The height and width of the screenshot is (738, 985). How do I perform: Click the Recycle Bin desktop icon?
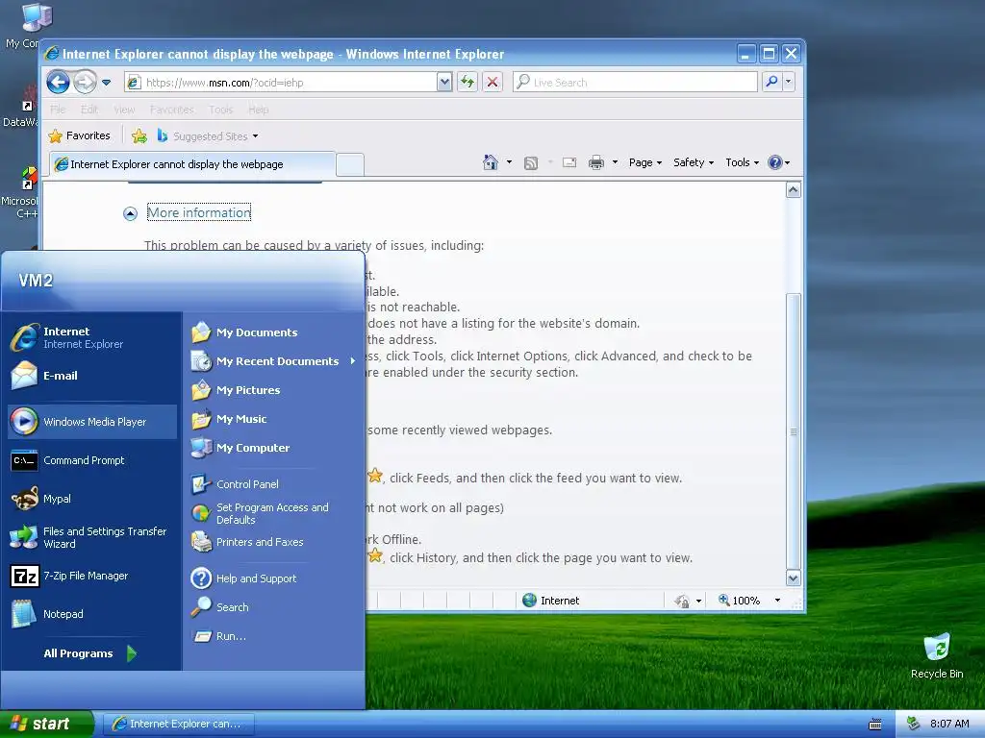pyautogui.click(x=937, y=655)
